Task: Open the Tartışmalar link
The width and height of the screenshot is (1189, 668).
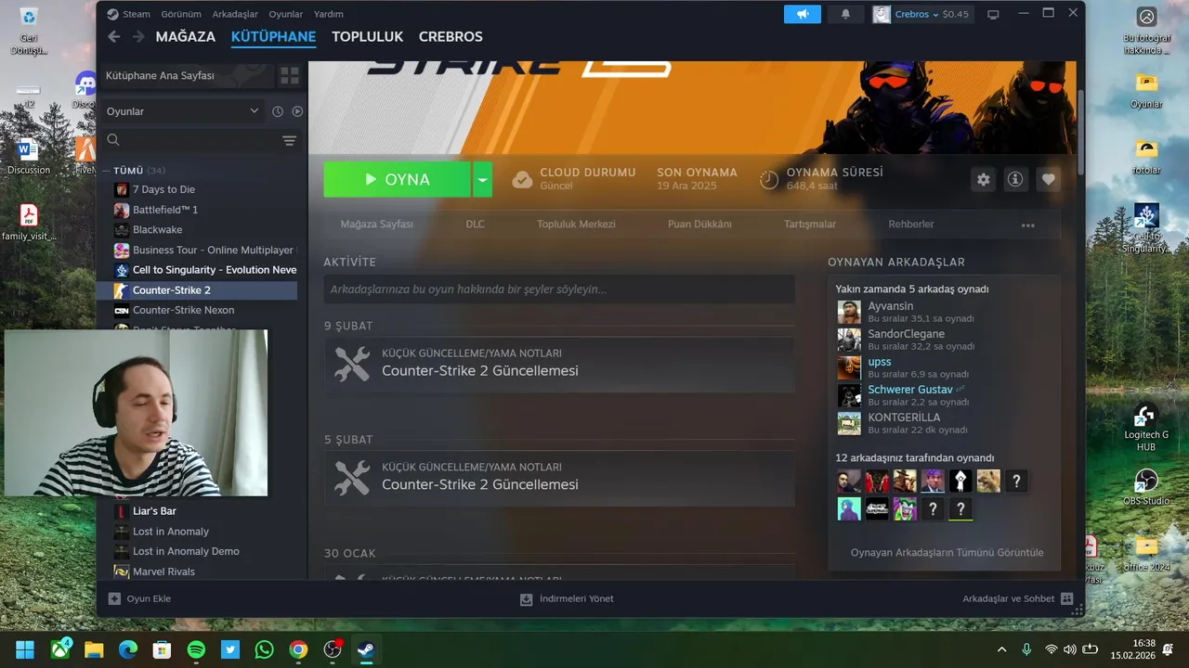Action: pyautogui.click(x=810, y=225)
